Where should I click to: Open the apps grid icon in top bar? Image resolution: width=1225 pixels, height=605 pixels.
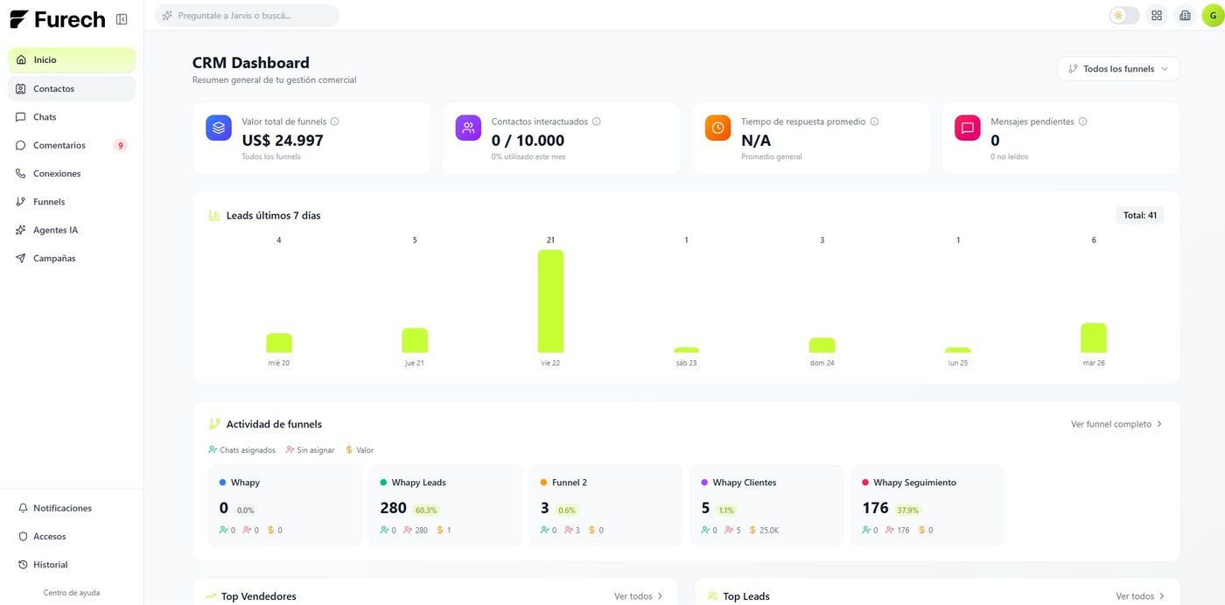(x=1157, y=16)
